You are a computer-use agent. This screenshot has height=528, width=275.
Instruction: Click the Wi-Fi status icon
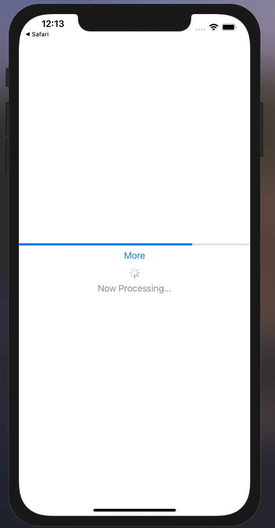coord(214,27)
